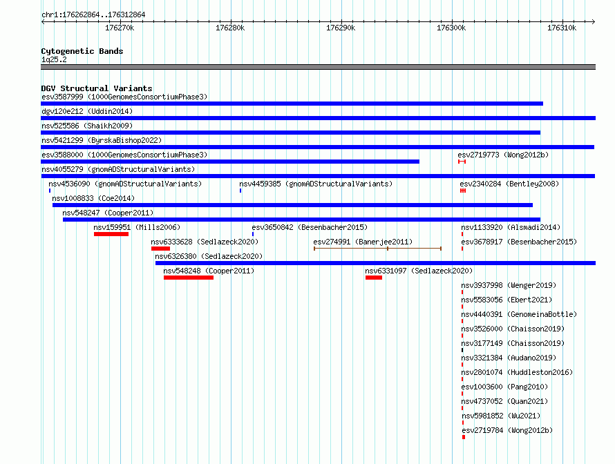Click nsv4440391 (GenomeinaBottle) label
The width and height of the screenshot is (615, 464).
519,314
